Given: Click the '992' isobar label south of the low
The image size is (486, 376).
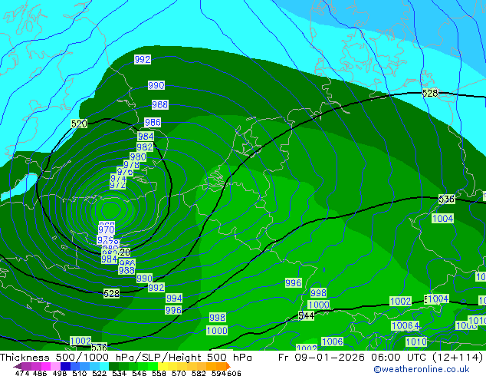Looking at the screenshot, I should point(156,287).
